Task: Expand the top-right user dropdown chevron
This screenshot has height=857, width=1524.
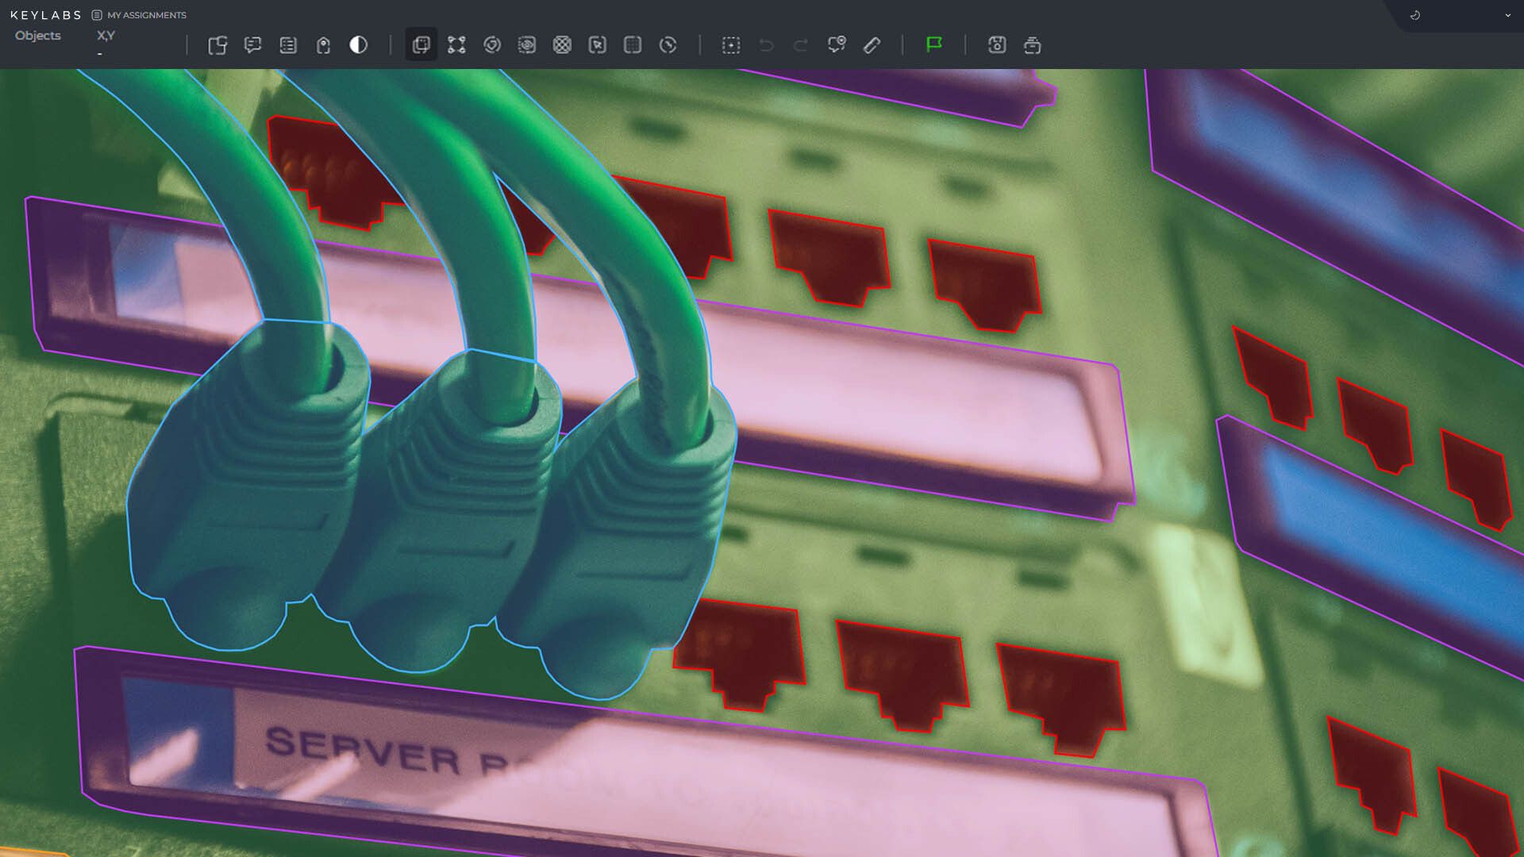Action: point(1507,15)
